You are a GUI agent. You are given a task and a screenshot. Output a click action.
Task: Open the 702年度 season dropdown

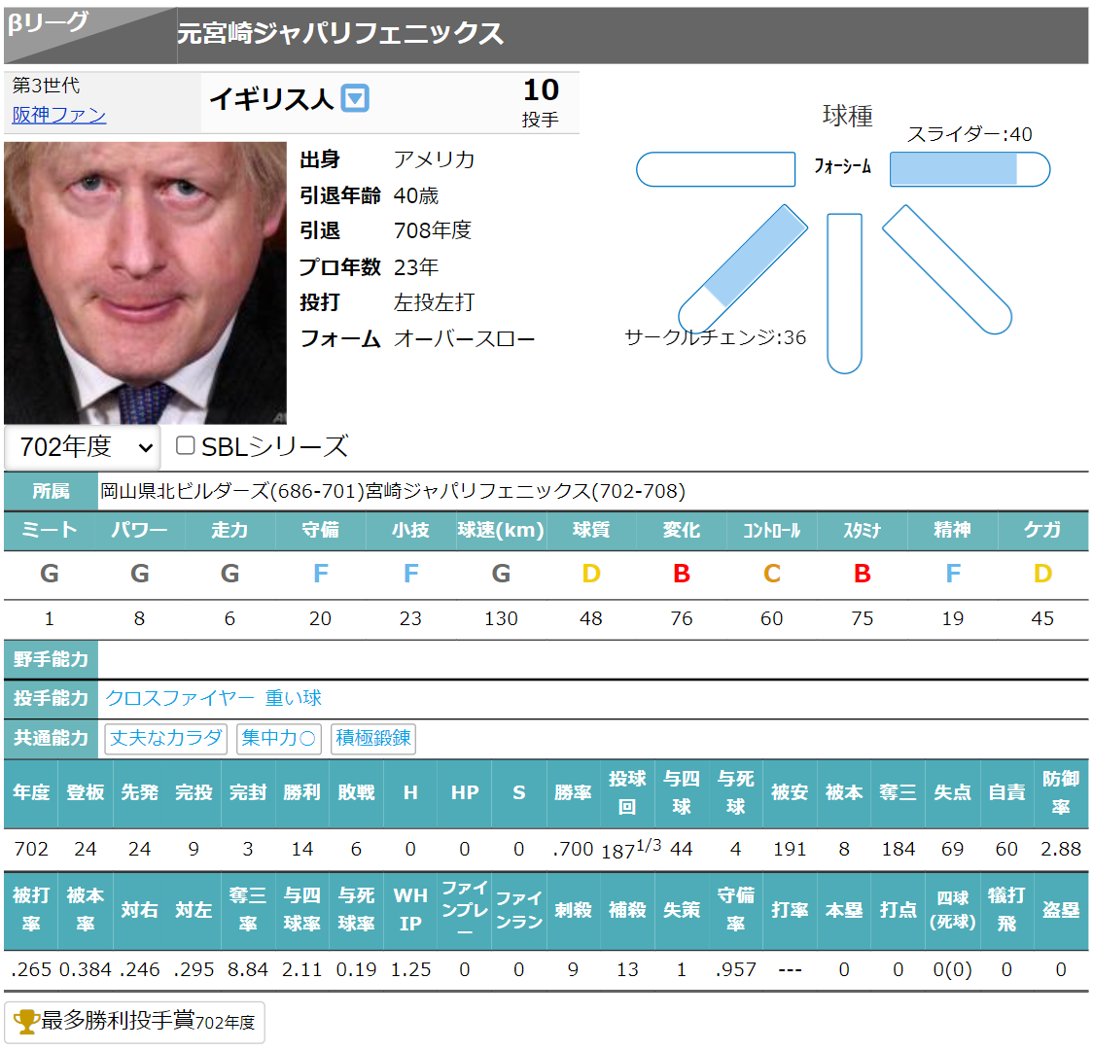pos(83,447)
